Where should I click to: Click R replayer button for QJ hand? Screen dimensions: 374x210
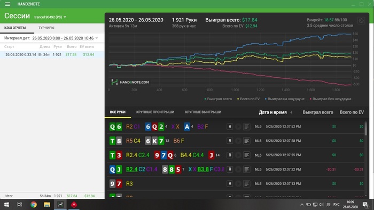pyautogui.click(x=230, y=169)
